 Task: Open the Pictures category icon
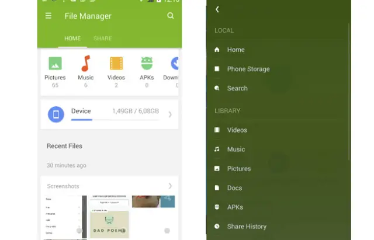(55, 64)
